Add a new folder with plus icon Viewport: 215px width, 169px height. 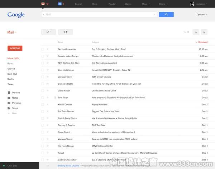pyautogui.click(x=9, y=113)
